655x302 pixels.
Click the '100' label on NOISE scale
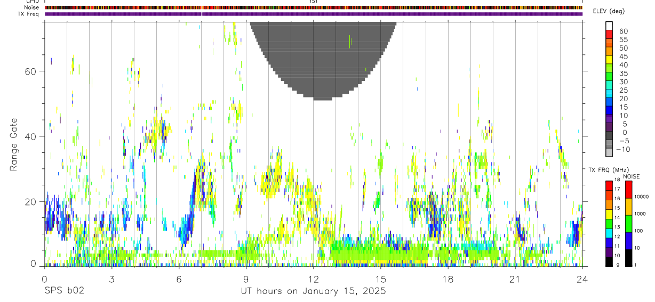639,231
